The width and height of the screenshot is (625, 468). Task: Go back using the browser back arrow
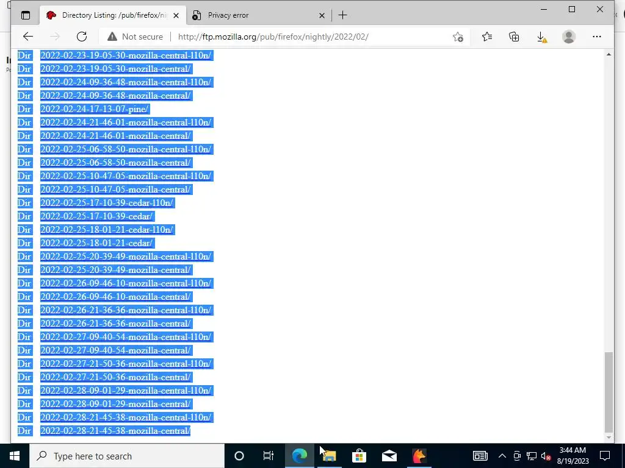(x=28, y=37)
